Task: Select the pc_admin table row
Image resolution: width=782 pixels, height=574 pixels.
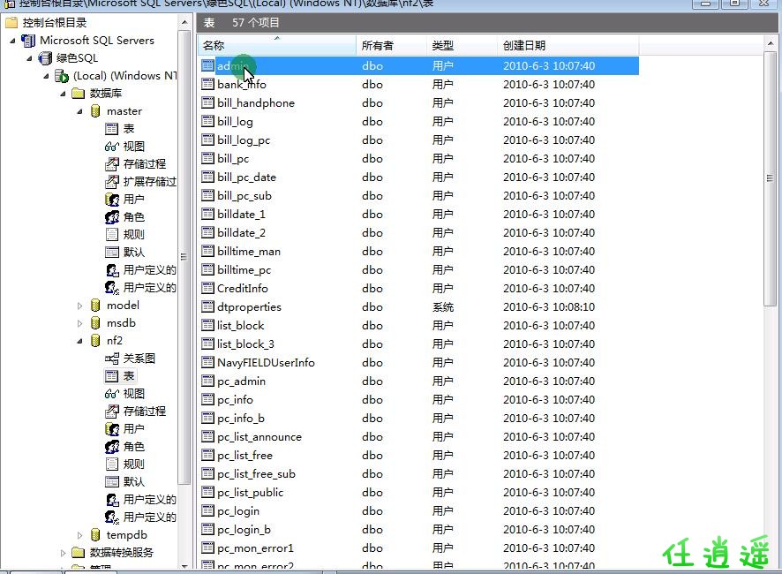Action: pyautogui.click(x=419, y=381)
